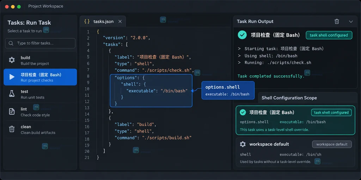The image size is (361, 180).
Task: Click the clean task trash icon
Action: 12,129
